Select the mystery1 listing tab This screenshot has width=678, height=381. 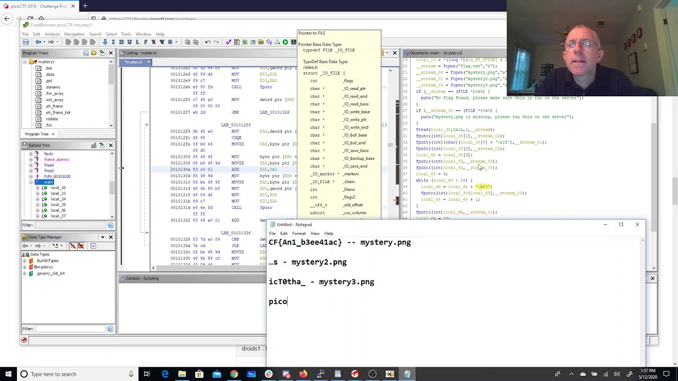click(x=134, y=62)
